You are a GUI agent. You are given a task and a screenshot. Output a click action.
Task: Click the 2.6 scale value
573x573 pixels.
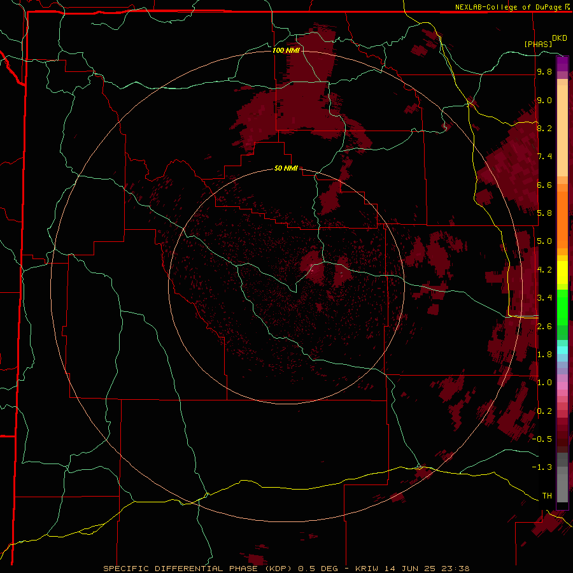[x=544, y=327]
